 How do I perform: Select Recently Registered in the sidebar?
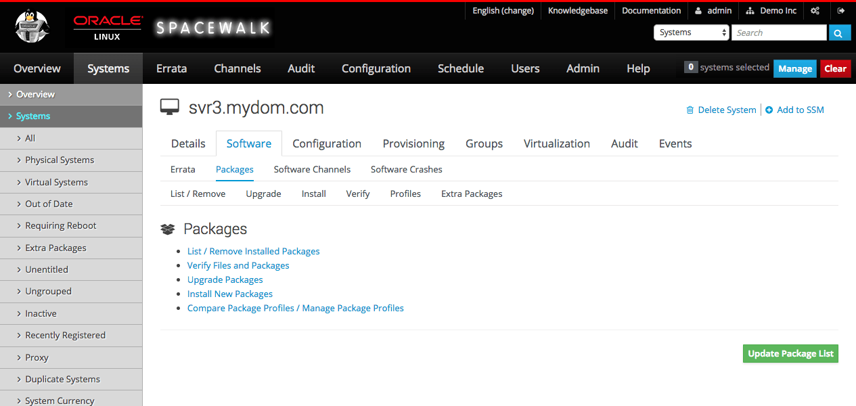click(71, 336)
